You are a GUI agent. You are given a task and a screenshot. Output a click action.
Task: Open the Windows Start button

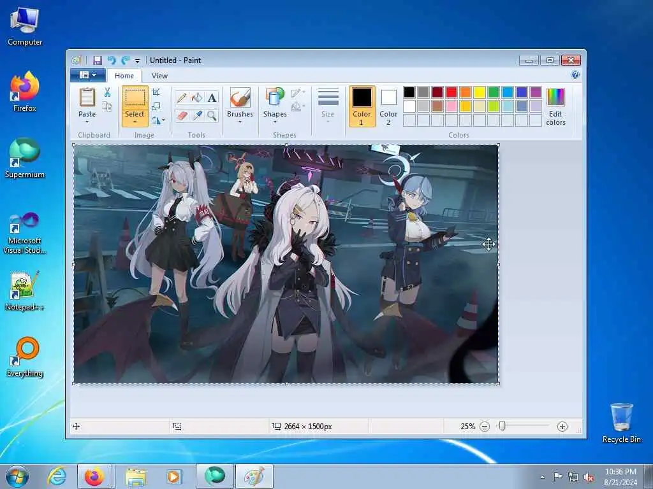(17, 476)
